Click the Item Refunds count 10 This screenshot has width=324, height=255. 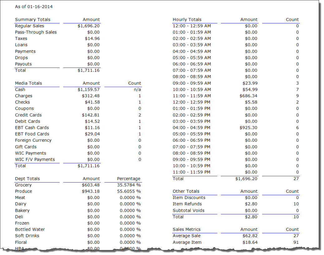coord(296,204)
